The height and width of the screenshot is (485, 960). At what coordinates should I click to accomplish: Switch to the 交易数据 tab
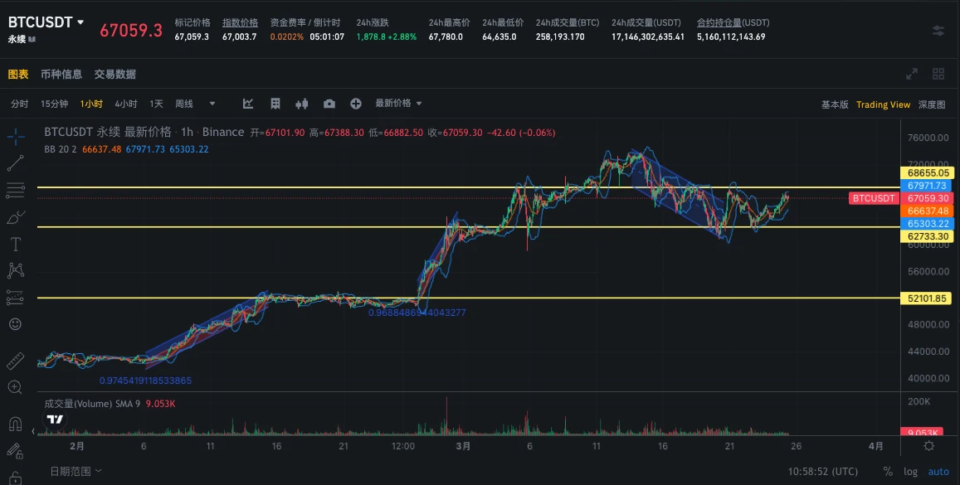114,74
